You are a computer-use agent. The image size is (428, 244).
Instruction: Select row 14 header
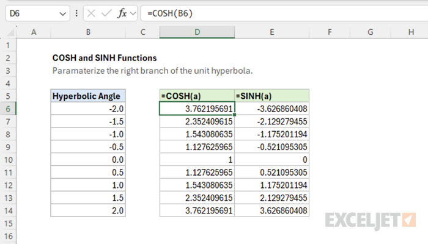(8, 211)
